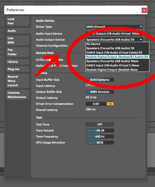
Task: Click the Overall Latency 256 ms value
Action: (91, 109)
